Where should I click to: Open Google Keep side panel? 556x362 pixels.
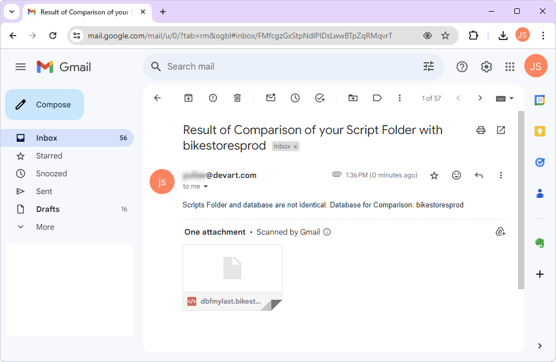[x=540, y=132]
